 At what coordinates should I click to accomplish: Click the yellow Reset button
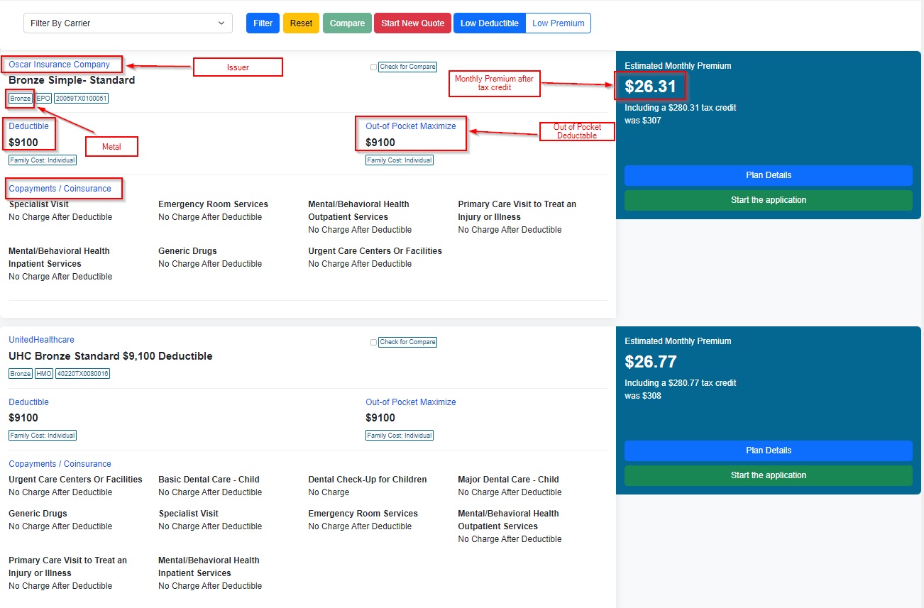click(301, 23)
